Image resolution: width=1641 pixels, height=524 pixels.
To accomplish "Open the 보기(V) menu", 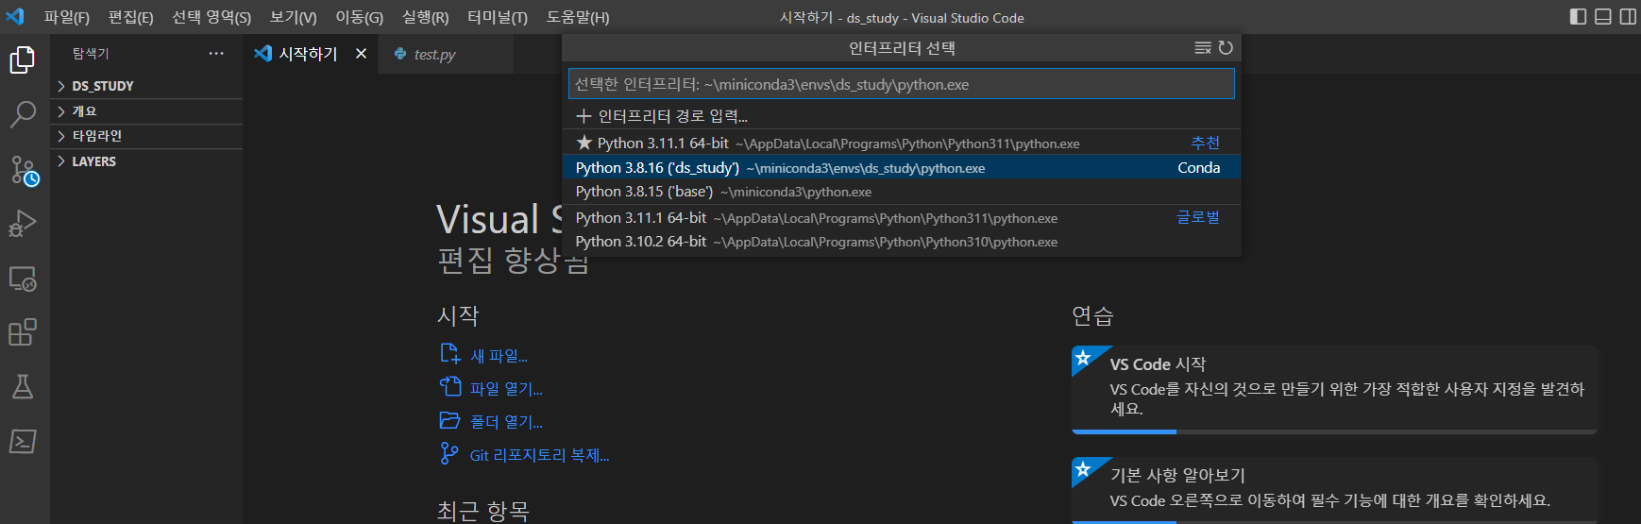I will click(x=294, y=17).
